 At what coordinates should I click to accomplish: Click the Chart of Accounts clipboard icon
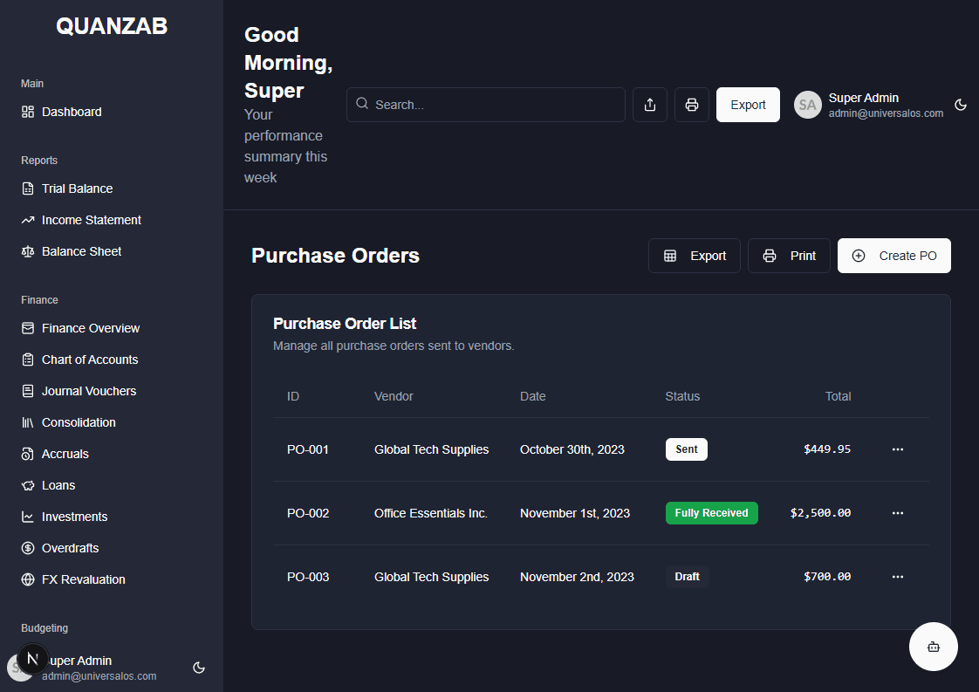click(27, 360)
